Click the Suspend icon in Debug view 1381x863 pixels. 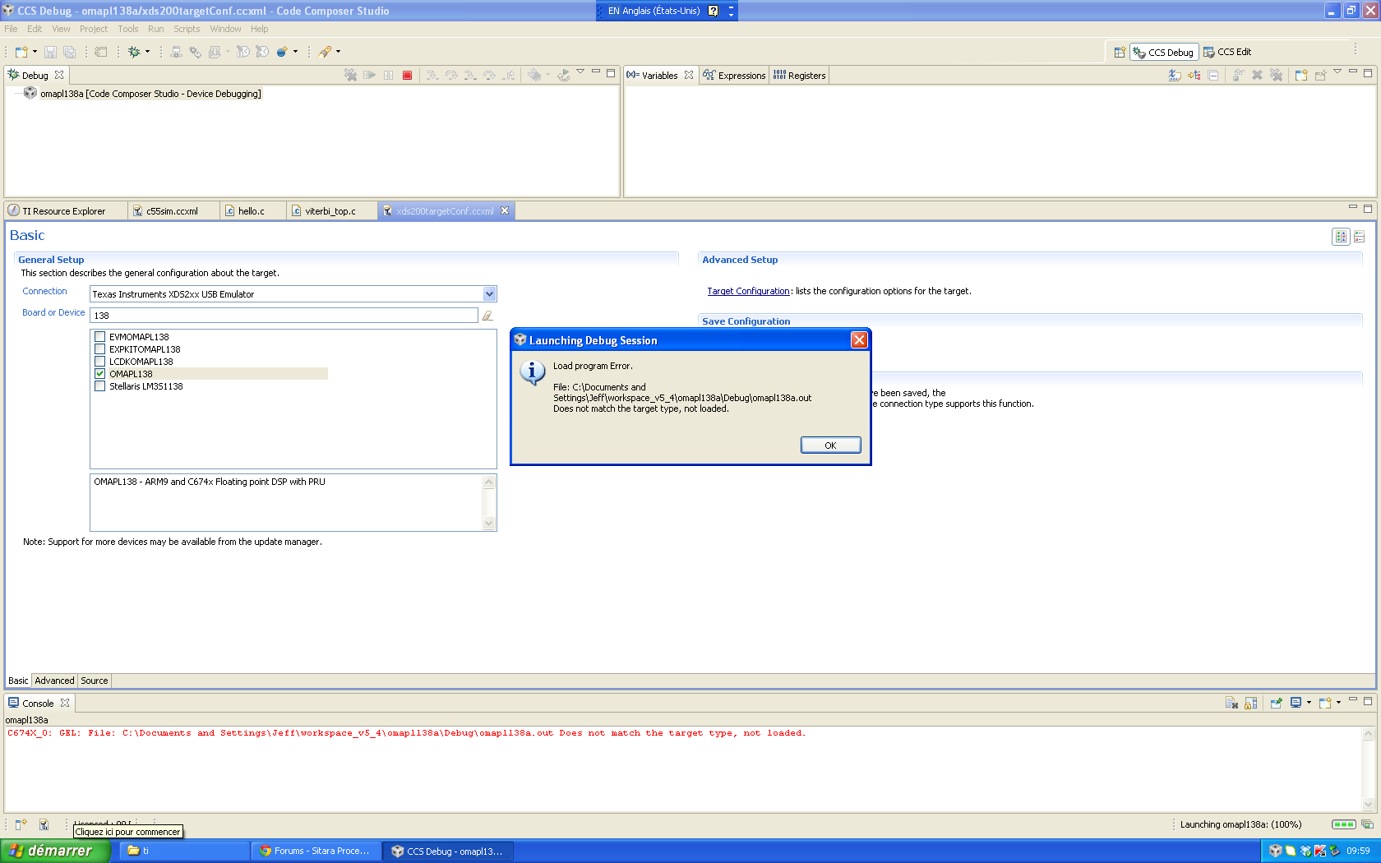point(388,75)
